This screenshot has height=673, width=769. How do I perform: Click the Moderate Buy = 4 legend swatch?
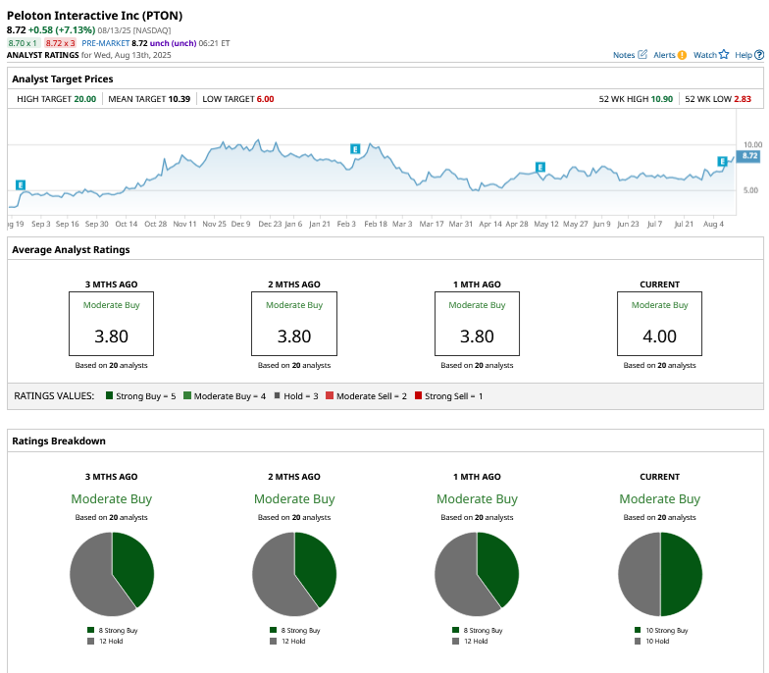[x=187, y=395]
